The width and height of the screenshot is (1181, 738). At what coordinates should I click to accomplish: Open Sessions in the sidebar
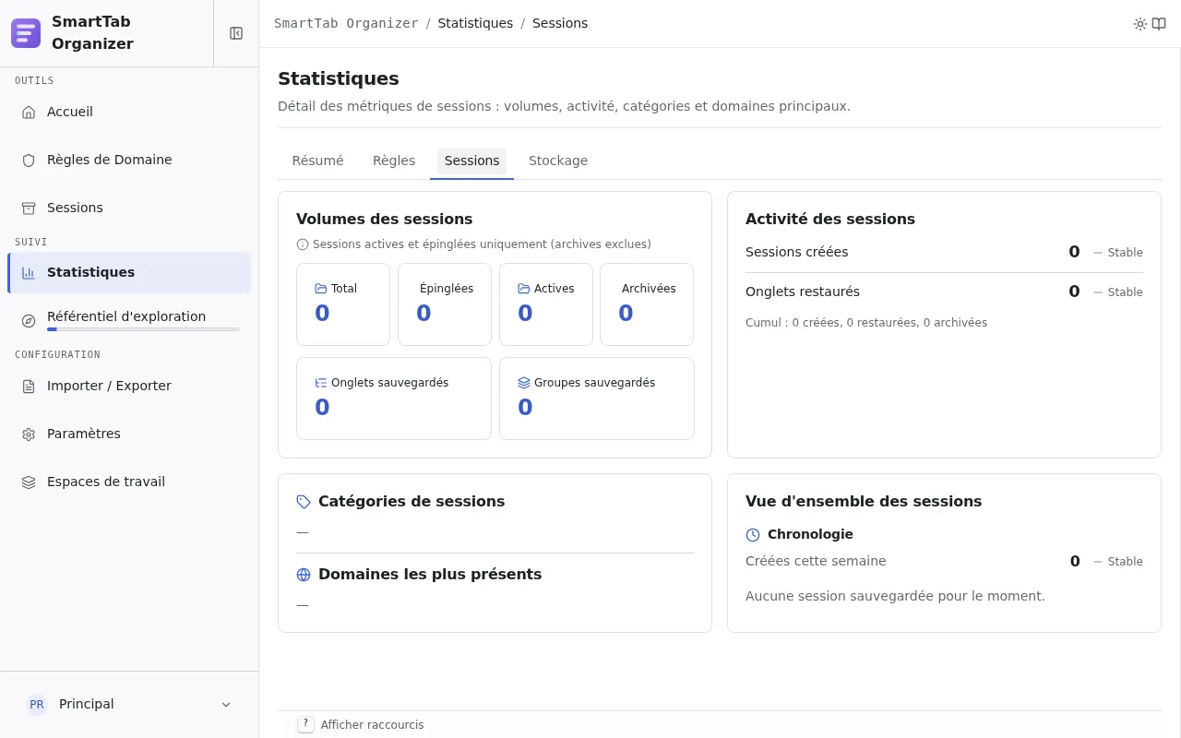click(x=129, y=208)
